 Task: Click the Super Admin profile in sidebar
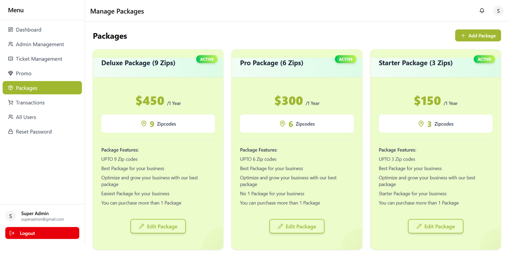pyautogui.click(x=35, y=216)
